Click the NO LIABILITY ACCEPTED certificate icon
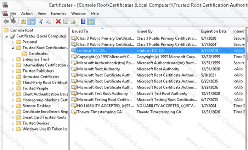The width and height of the screenshot is (248, 150). 74,106
